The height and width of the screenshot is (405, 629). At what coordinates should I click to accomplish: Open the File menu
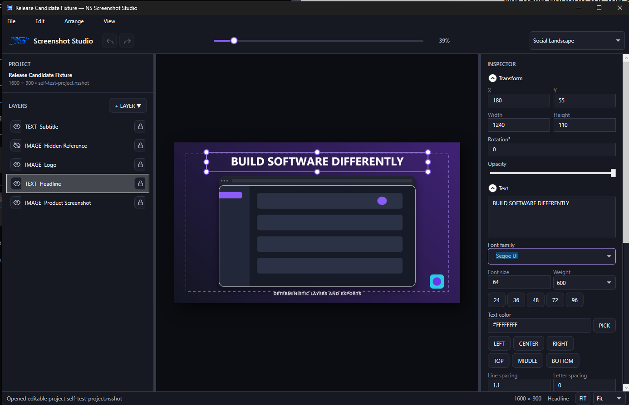[11, 21]
